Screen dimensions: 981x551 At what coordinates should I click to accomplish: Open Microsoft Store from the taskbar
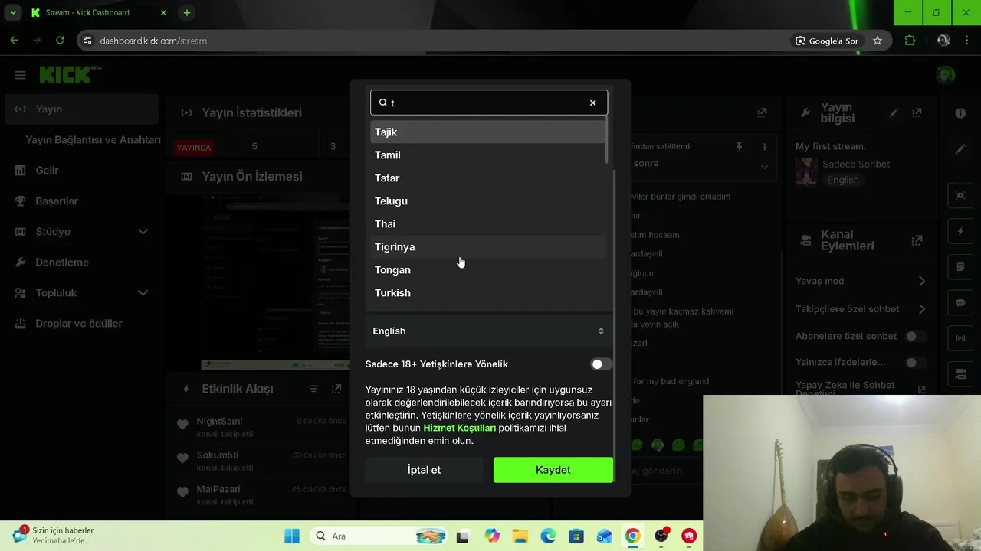[576, 536]
